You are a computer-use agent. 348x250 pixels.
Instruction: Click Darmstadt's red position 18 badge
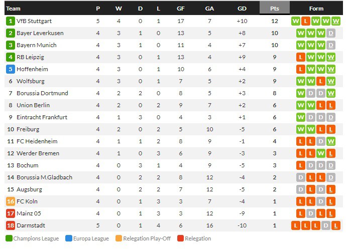pos(11,225)
